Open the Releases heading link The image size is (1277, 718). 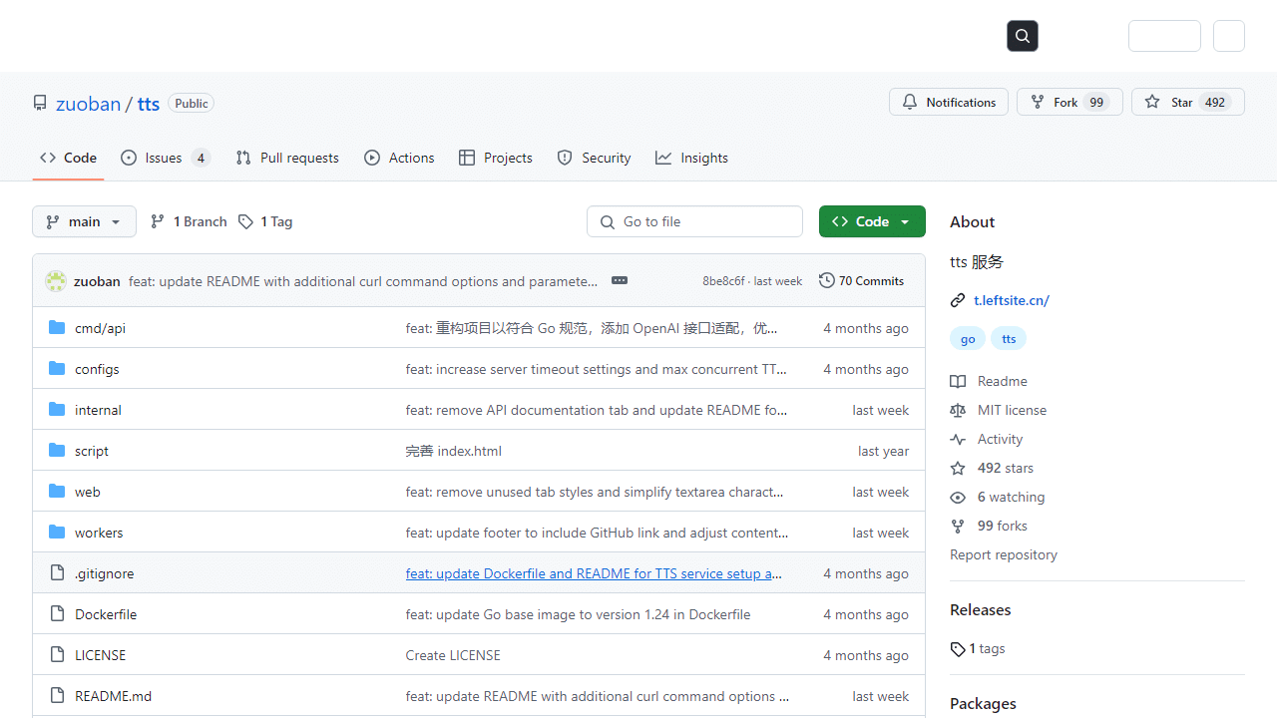[x=981, y=609]
